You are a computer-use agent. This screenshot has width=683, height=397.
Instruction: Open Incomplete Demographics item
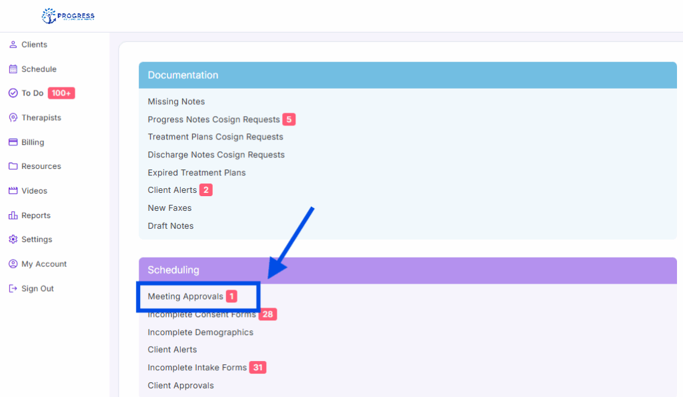pos(200,332)
